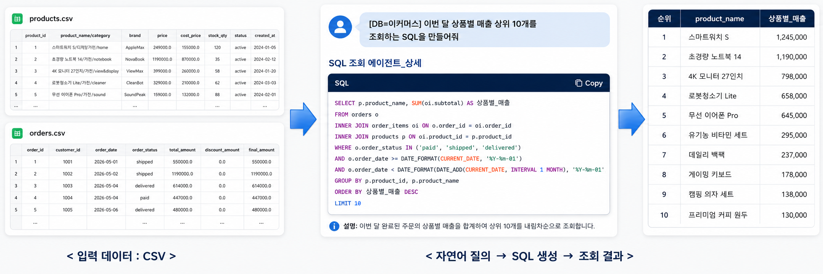Select result row 데일리 백팩

(x=731, y=155)
